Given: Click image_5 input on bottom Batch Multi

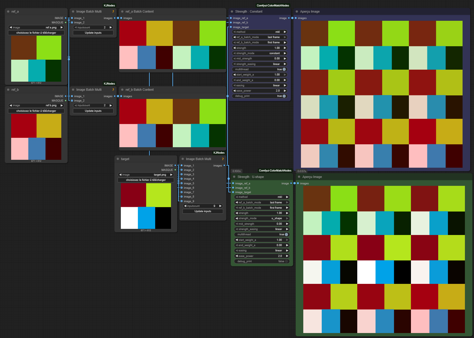Looking at the screenshot, I should [182, 183].
